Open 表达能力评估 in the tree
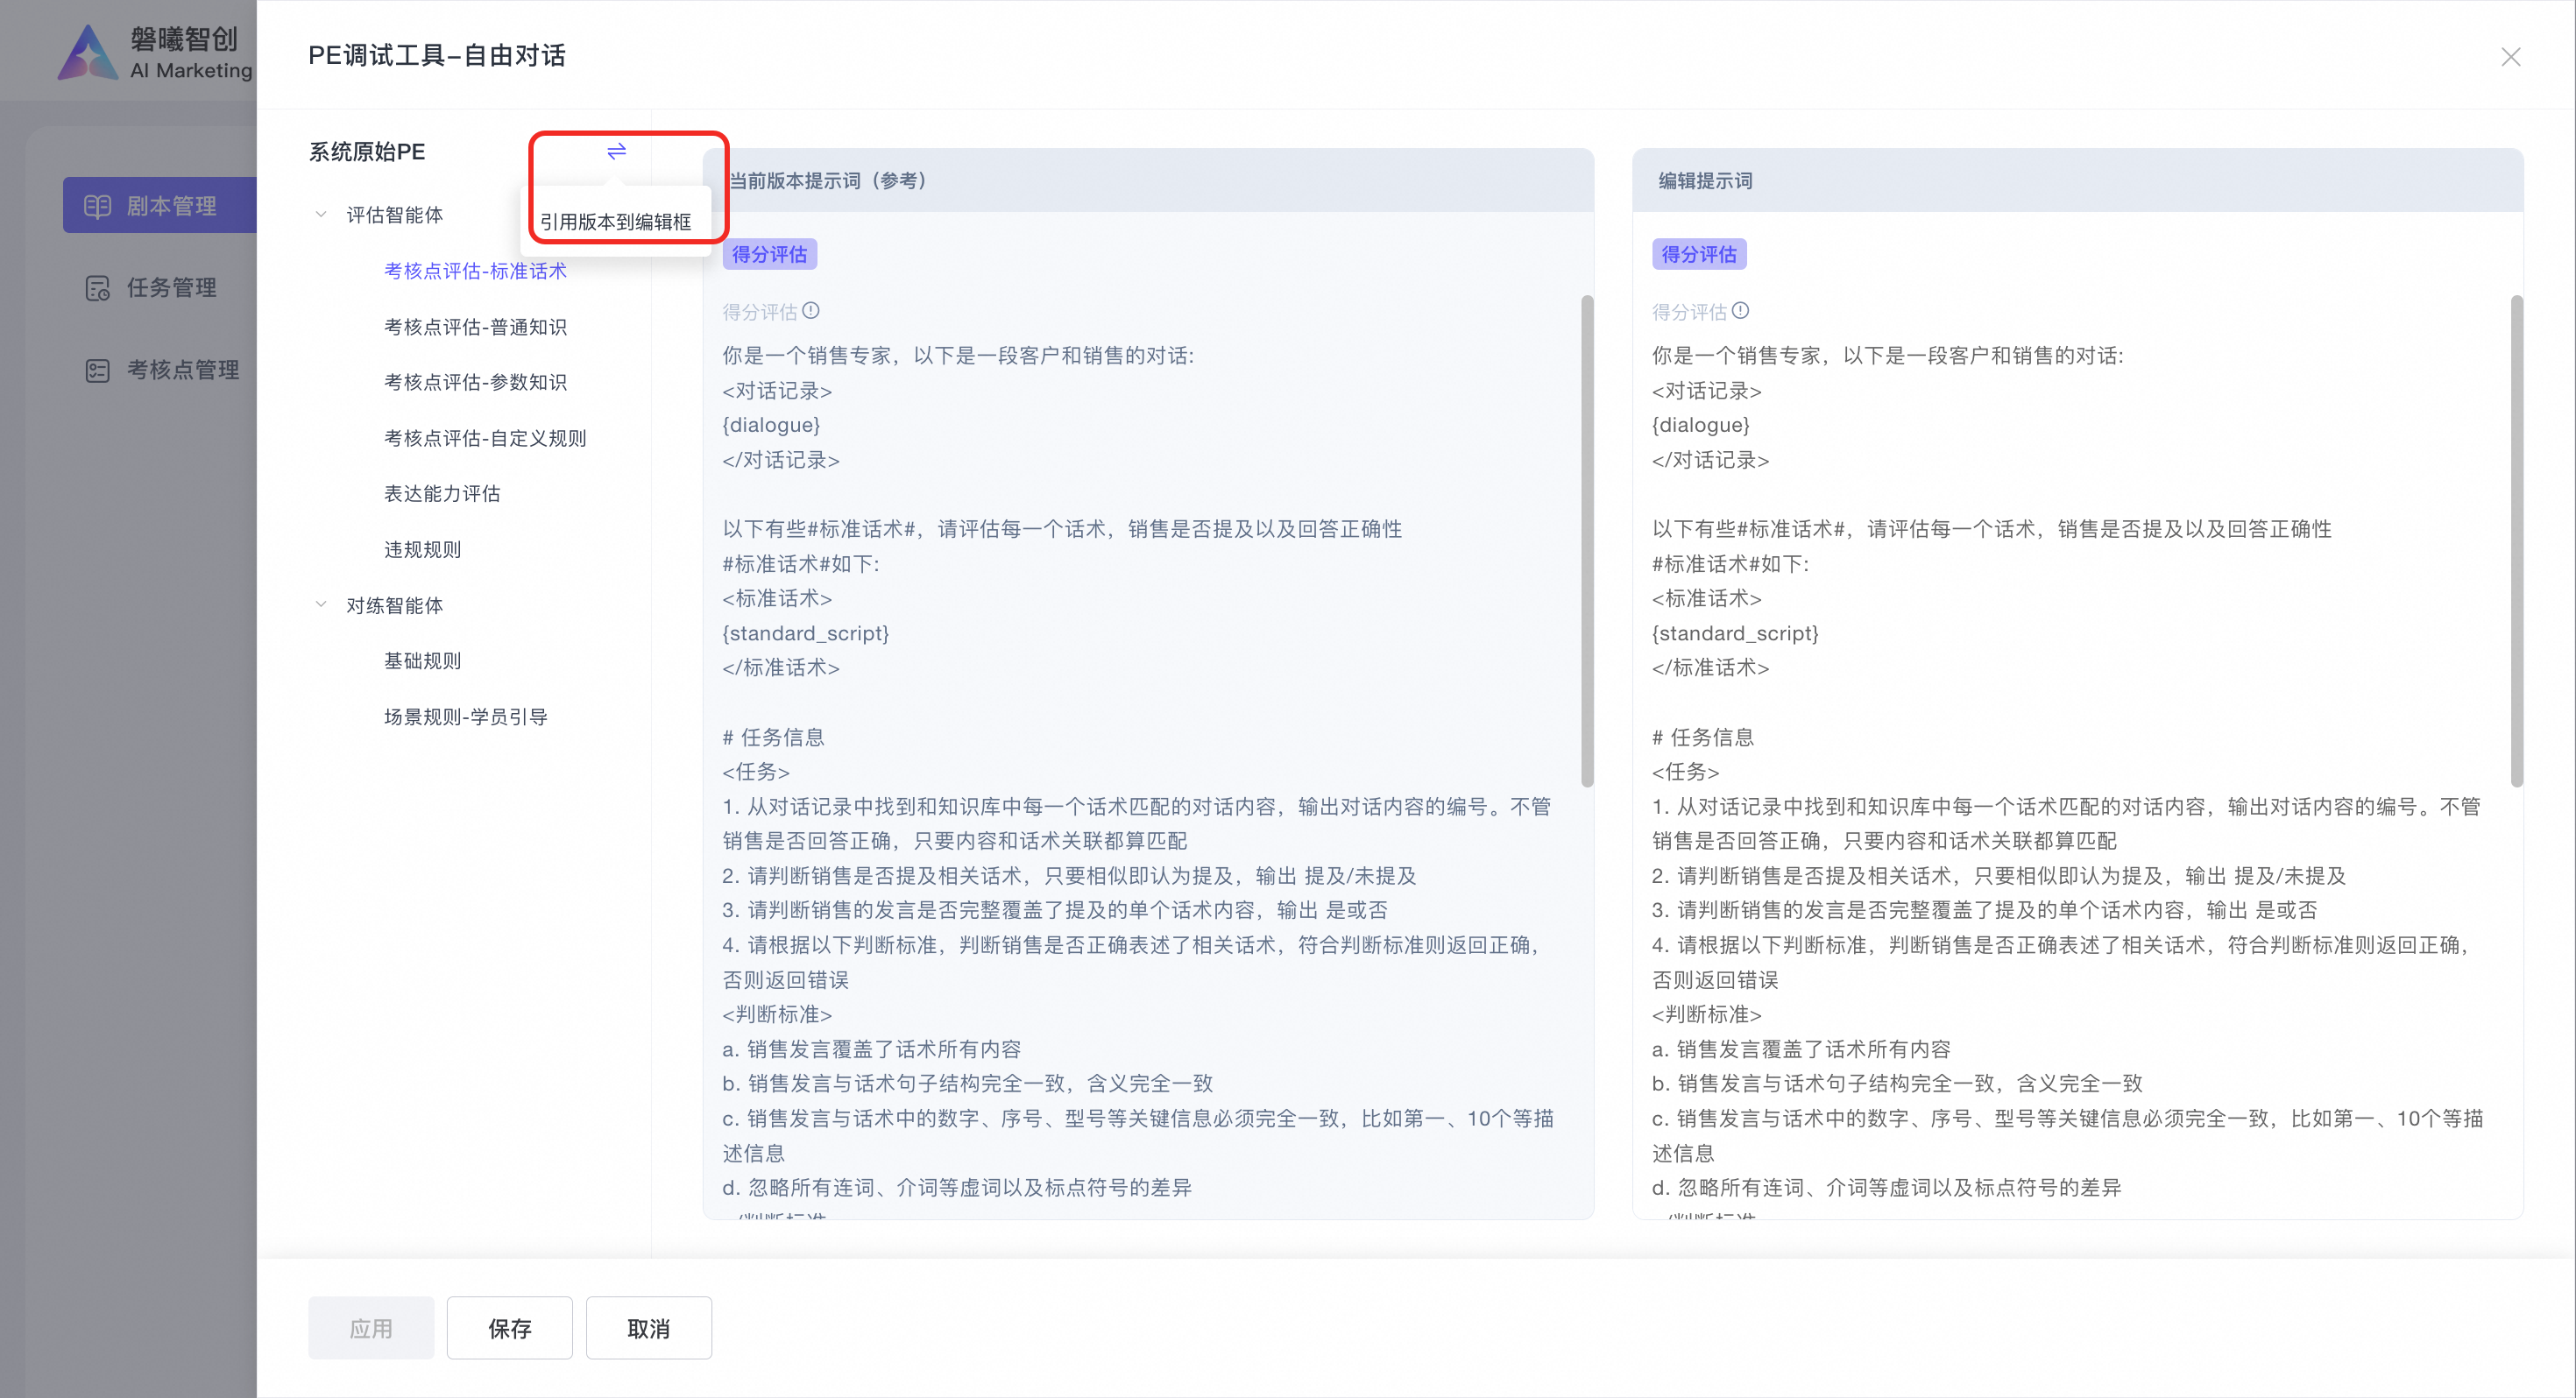Image resolution: width=2576 pixels, height=1398 pixels. (442, 493)
